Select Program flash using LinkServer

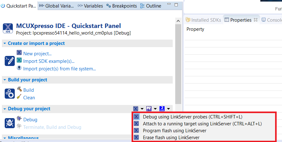(174, 130)
